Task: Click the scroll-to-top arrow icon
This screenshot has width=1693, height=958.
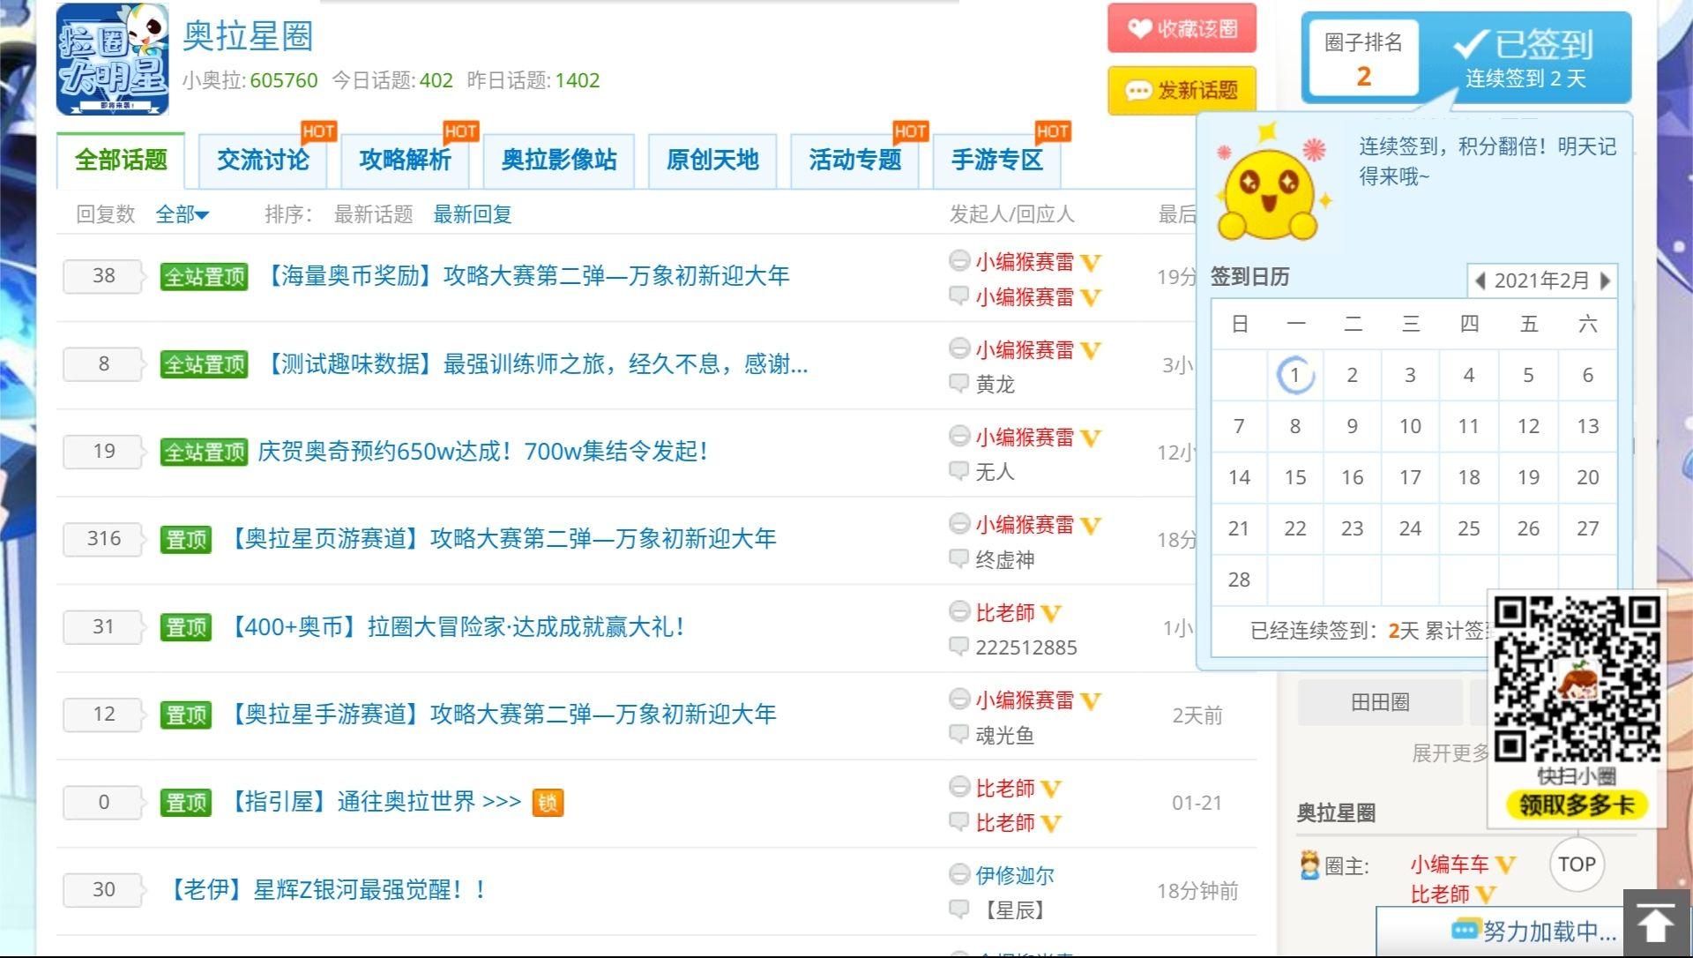Action: (1655, 924)
